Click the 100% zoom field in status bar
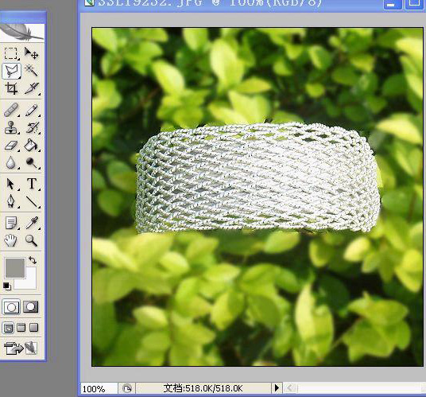Image resolution: width=426 pixels, height=397 pixels. coord(99,388)
